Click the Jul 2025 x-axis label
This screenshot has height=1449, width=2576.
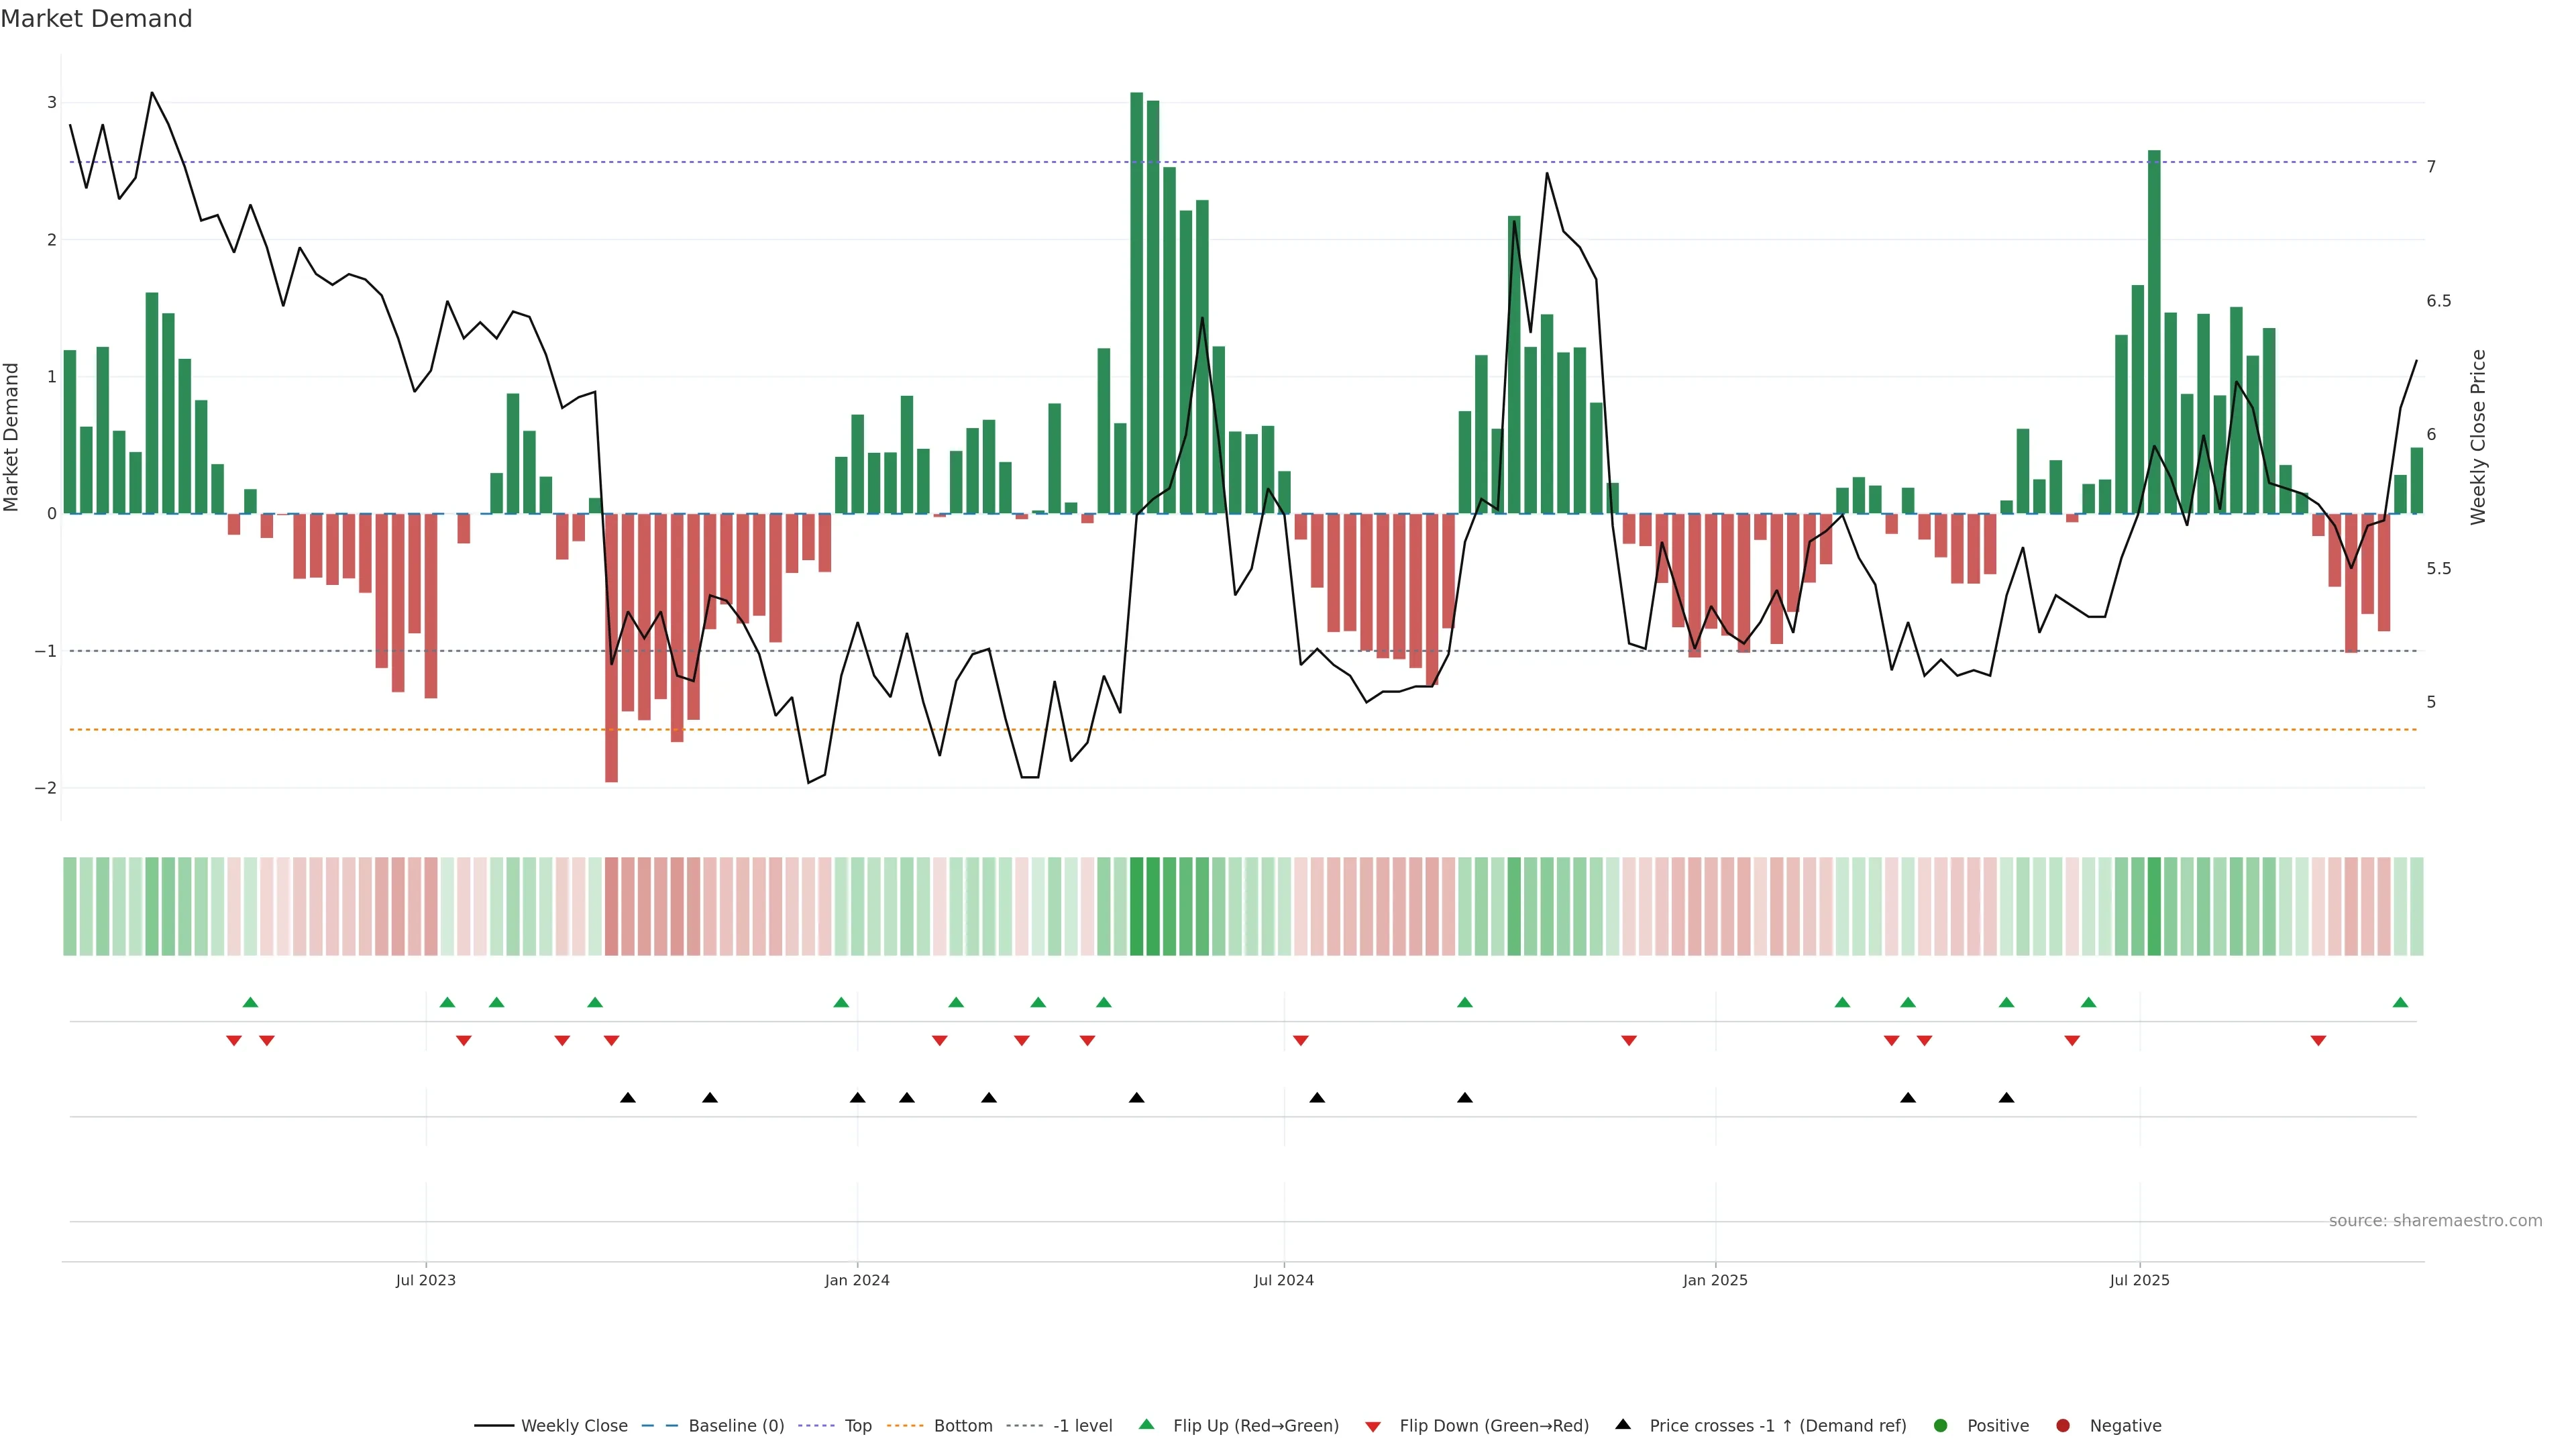[x=2139, y=1280]
